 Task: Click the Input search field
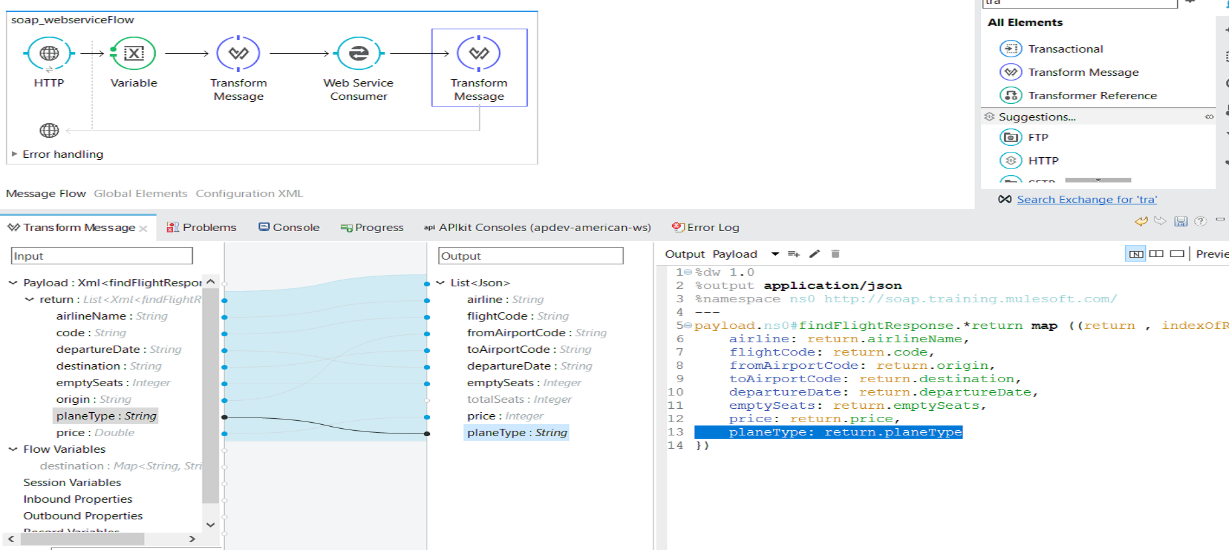point(102,256)
